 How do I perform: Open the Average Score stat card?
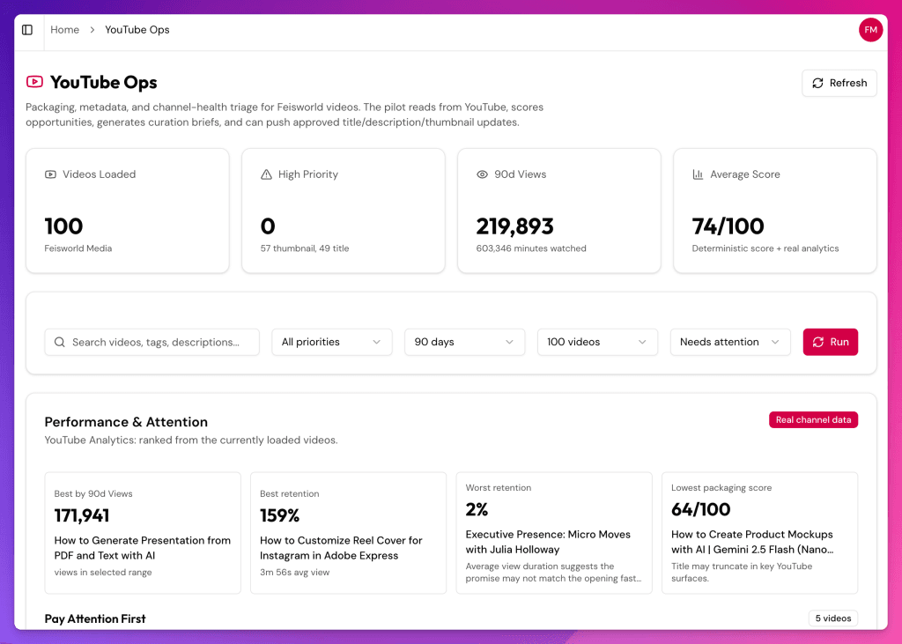point(775,211)
